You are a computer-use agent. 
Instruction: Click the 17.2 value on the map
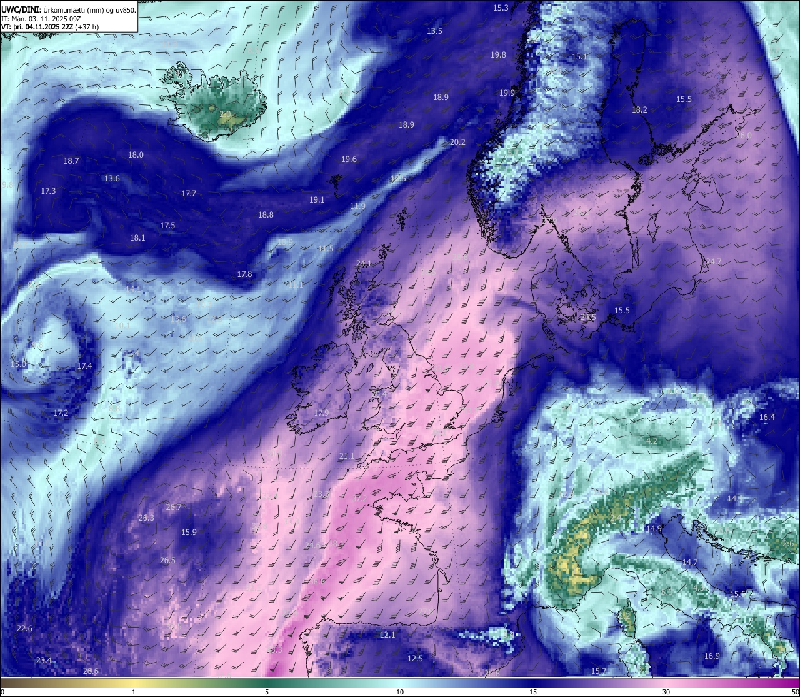[x=61, y=413]
